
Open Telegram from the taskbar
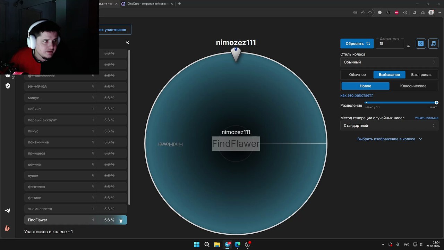click(228, 244)
